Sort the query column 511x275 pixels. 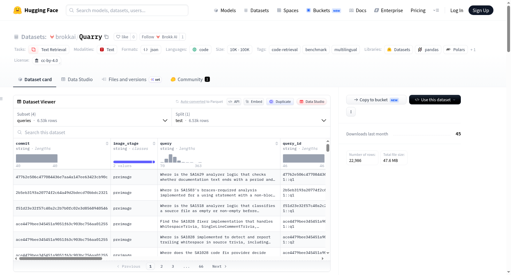277,143
